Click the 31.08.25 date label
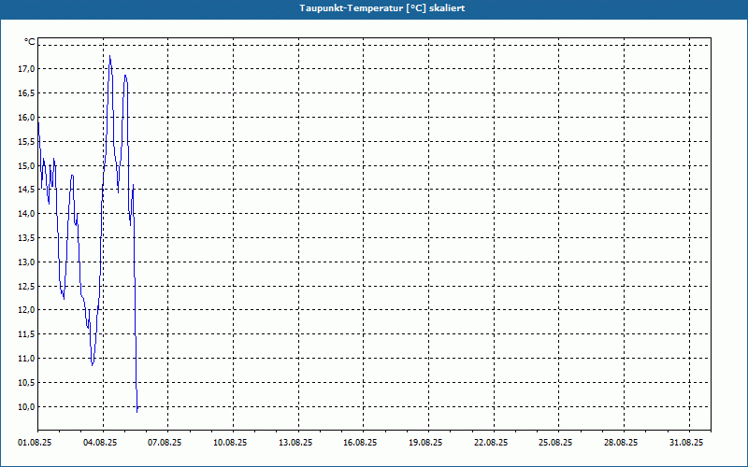The height and width of the screenshot is (467, 748). (x=686, y=443)
